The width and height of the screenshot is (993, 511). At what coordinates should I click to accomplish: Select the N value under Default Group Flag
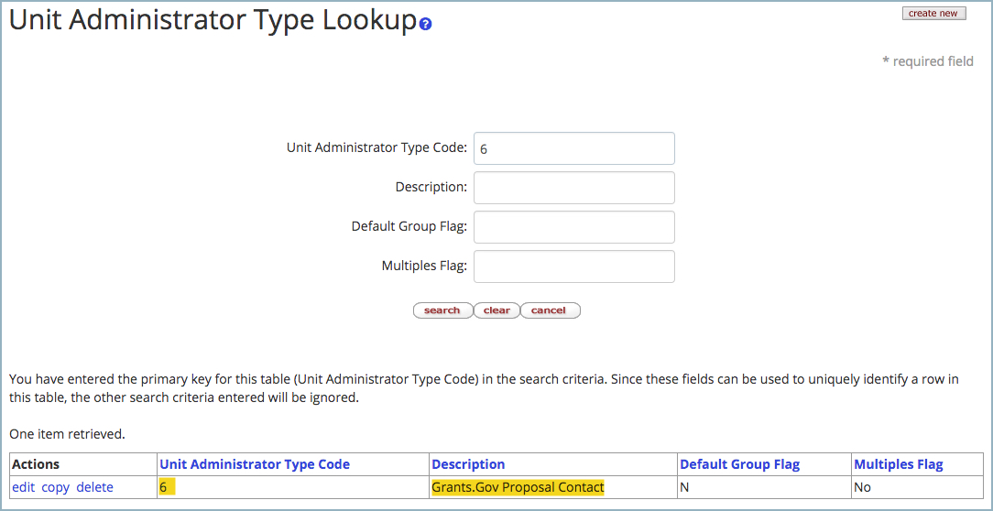pyautogui.click(x=684, y=487)
